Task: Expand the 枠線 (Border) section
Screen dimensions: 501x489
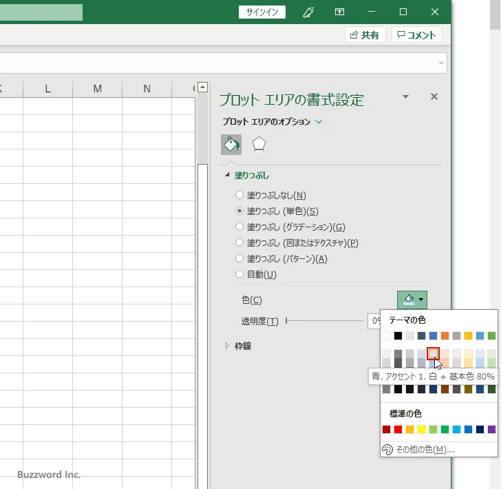Action: [227, 346]
